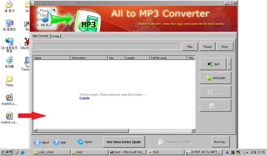
Task: Switch to test - Microsoft Visual taskbar window
Action: pos(127,152)
